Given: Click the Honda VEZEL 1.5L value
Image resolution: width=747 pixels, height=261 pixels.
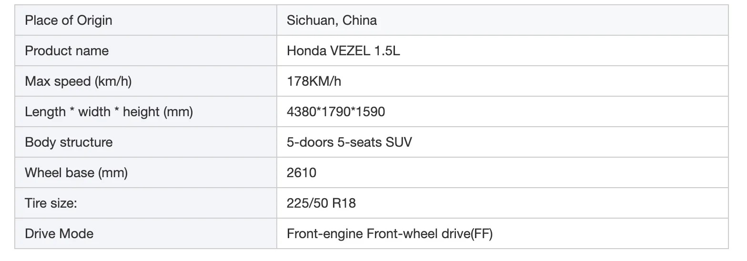Looking at the screenshot, I should click(x=343, y=51).
